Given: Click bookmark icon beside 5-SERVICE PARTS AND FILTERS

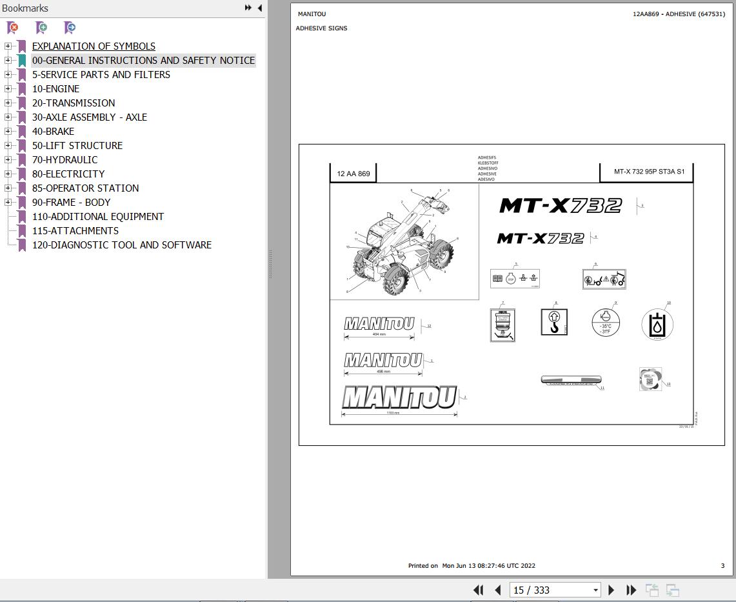Looking at the screenshot, I should [x=21, y=75].
